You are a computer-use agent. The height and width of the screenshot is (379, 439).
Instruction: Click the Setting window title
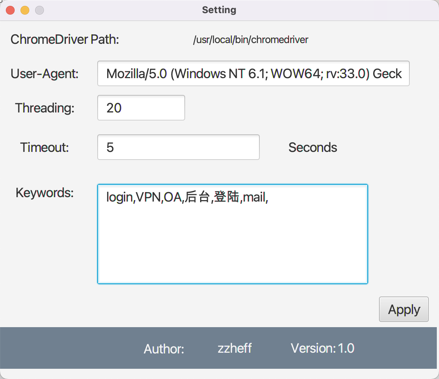pos(219,10)
